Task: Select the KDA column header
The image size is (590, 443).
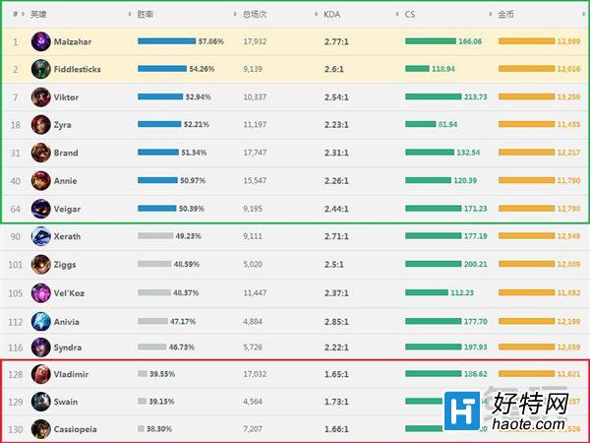Action: point(332,15)
